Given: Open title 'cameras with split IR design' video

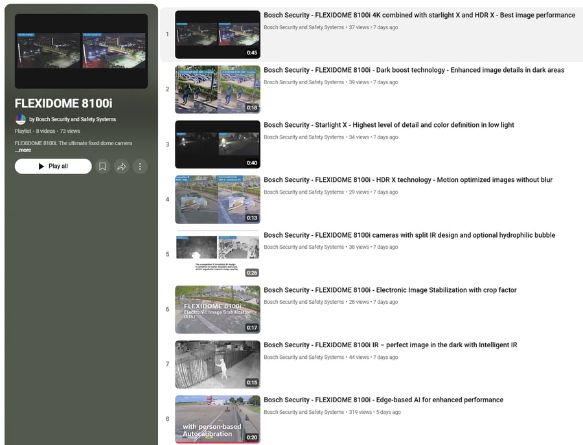Looking at the screenshot, I should [409, 235].
